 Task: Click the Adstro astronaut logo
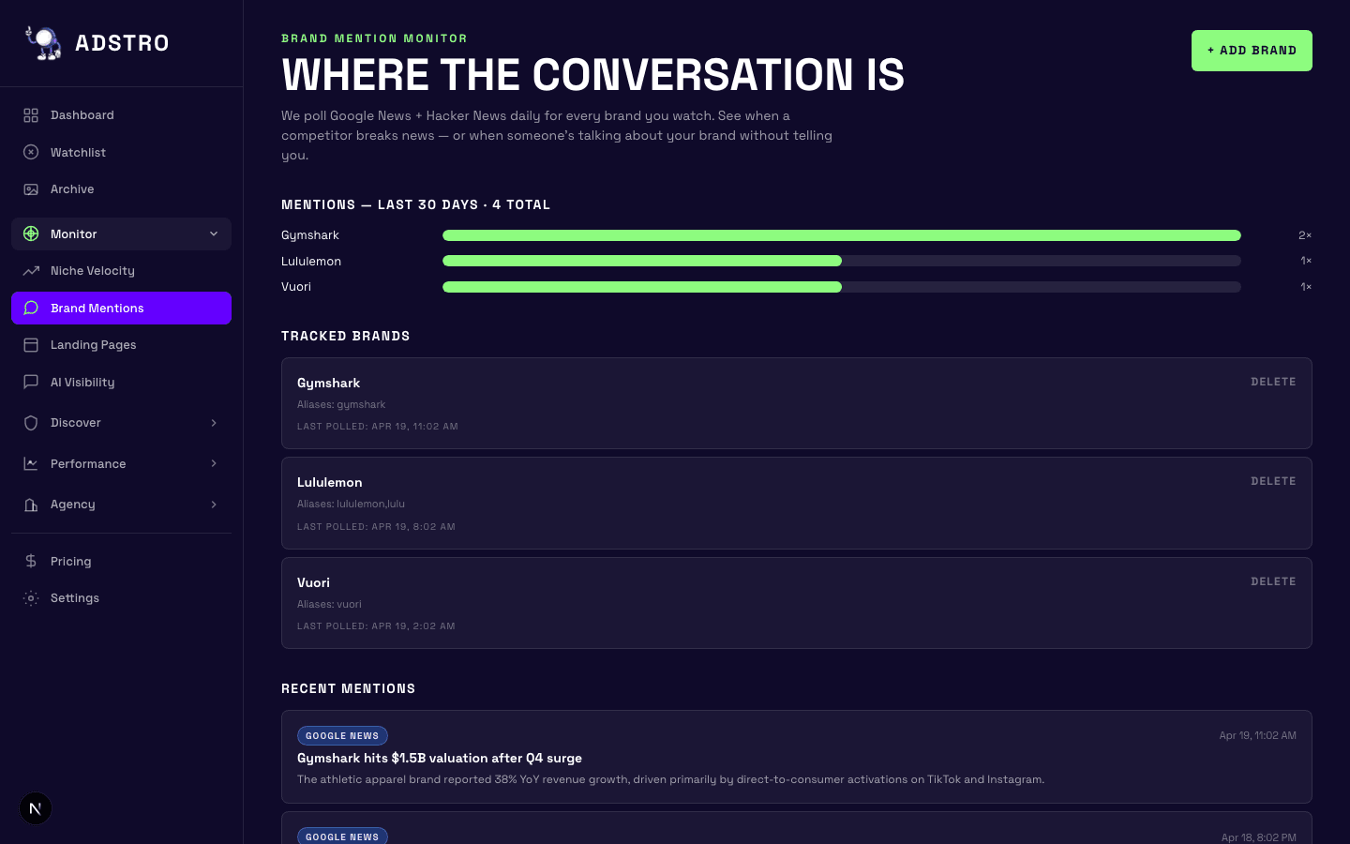coord(42,42)
